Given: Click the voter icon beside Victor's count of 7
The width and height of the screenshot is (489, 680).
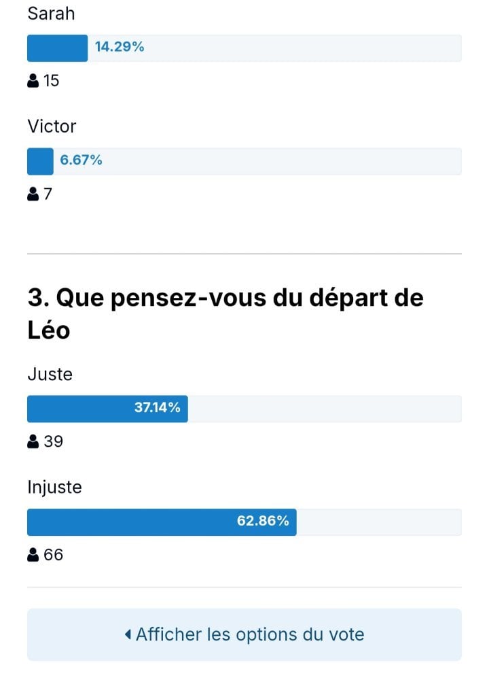Looking at the screenshot, I should pyautogui.click(x=33, y=194).
